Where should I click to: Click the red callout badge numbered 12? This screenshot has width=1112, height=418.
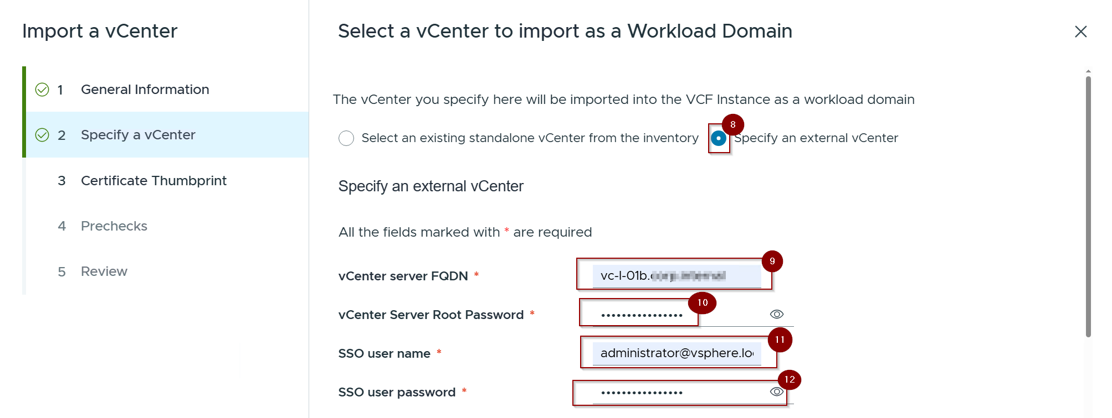(x=790, y=379)
